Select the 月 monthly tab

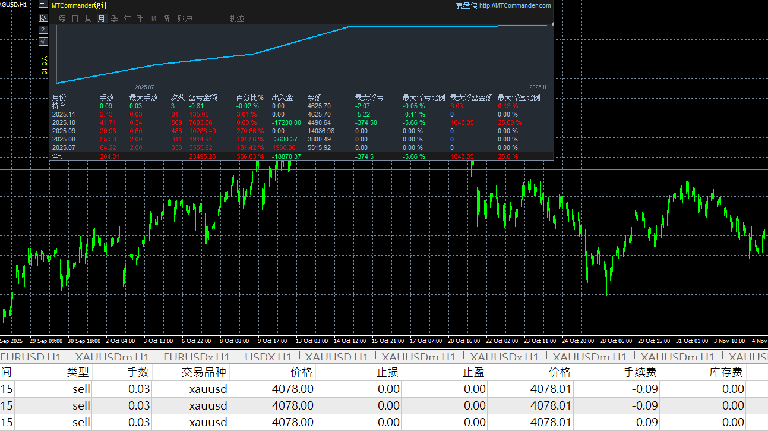(101, 19)
